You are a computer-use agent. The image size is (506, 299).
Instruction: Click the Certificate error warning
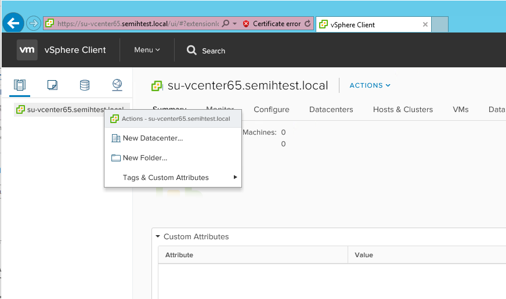pos(272,24)
